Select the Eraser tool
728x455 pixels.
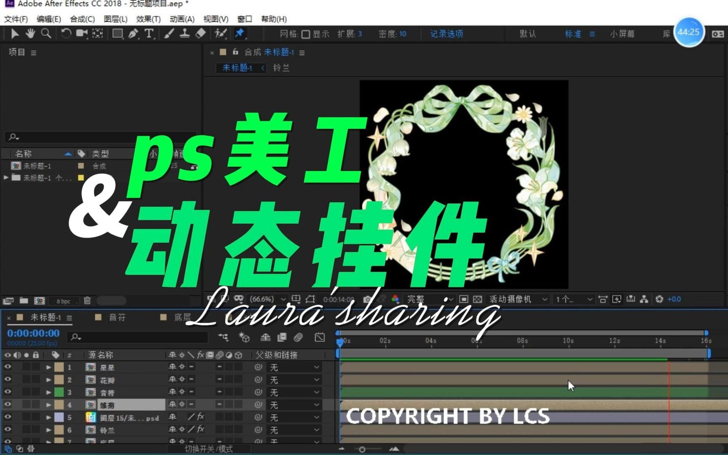201,34
